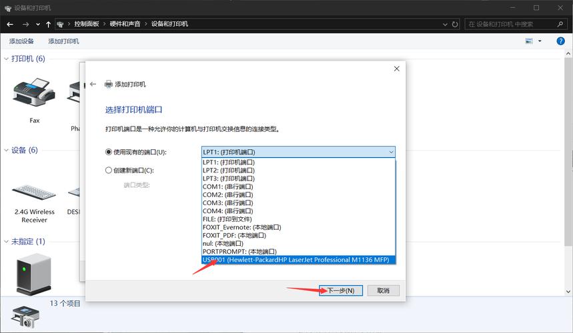Click the Up folder arrow in navigation bar

[49, 24]
